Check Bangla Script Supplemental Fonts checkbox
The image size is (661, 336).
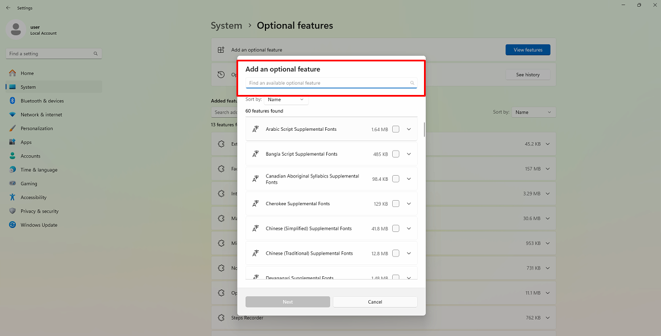pyautogui.click(x=396, y=154)
